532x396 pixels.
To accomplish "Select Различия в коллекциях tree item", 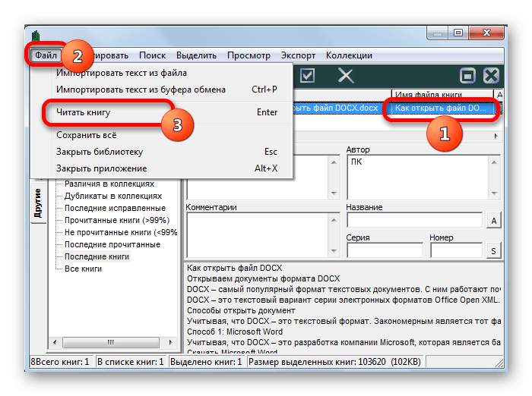I will [x=109, y=184].
